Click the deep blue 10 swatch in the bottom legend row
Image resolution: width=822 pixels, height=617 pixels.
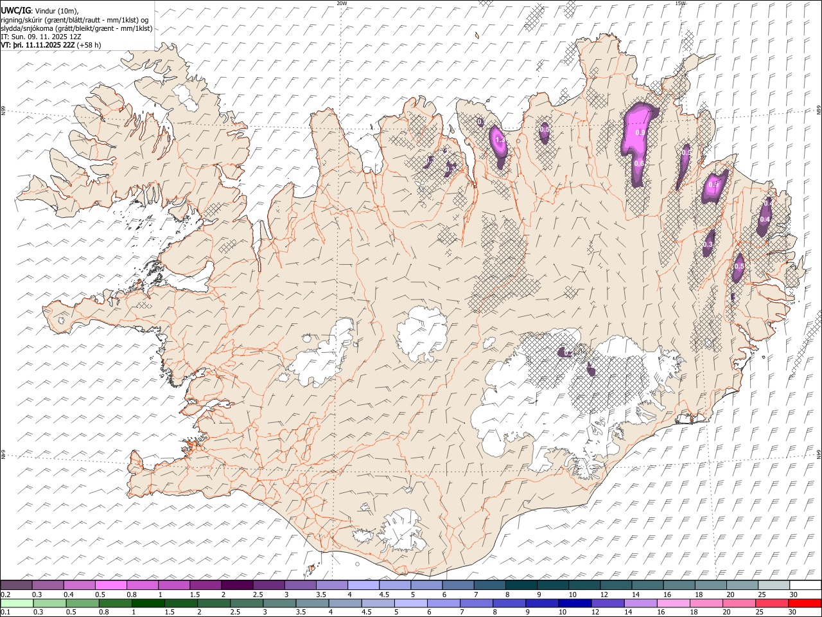tap(574, 603)
